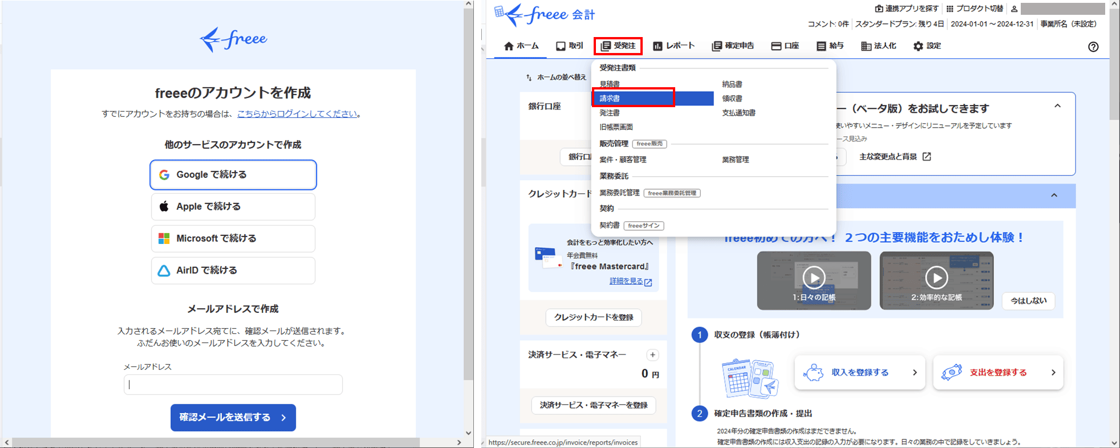Open 主な変更点と背景 external link
The width and height of the screenshot is (1120, 448).
pos(895,157)
